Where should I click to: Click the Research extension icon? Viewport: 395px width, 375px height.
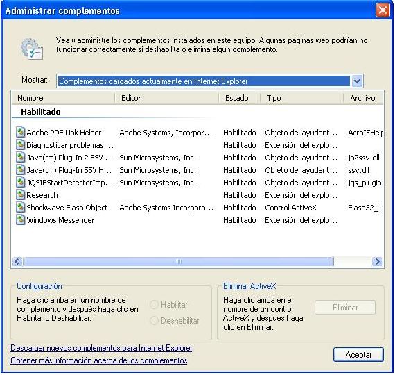click(20, 195)
